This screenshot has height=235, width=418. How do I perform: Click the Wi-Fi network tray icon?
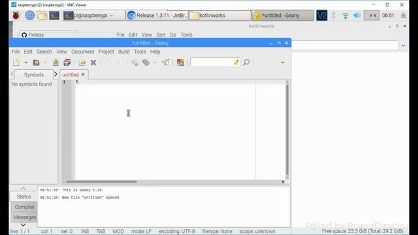click(346, 16)
